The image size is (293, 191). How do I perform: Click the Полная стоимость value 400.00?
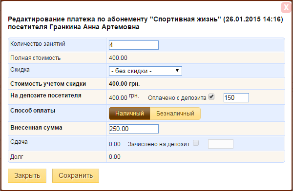(118, 58)
